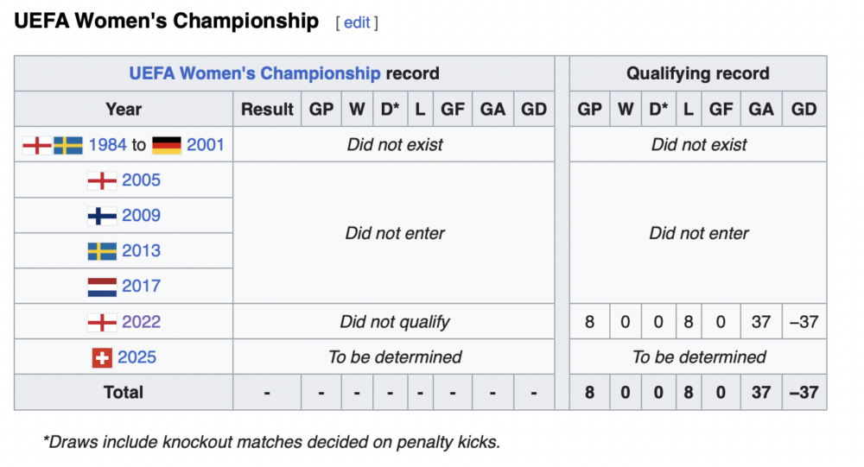Click the Qualifying record column header
The width and height of the screenshot is (864, 467).
click(x=697, y=73)
